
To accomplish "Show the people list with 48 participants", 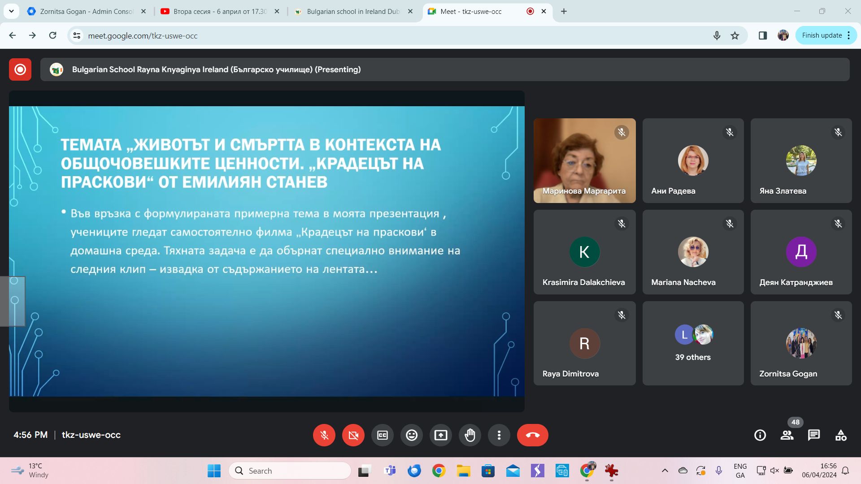I will click(787, 435).
